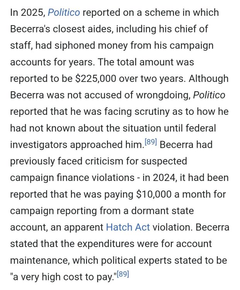Click the words 'In 2025'
240x290 pixels.
26,13
